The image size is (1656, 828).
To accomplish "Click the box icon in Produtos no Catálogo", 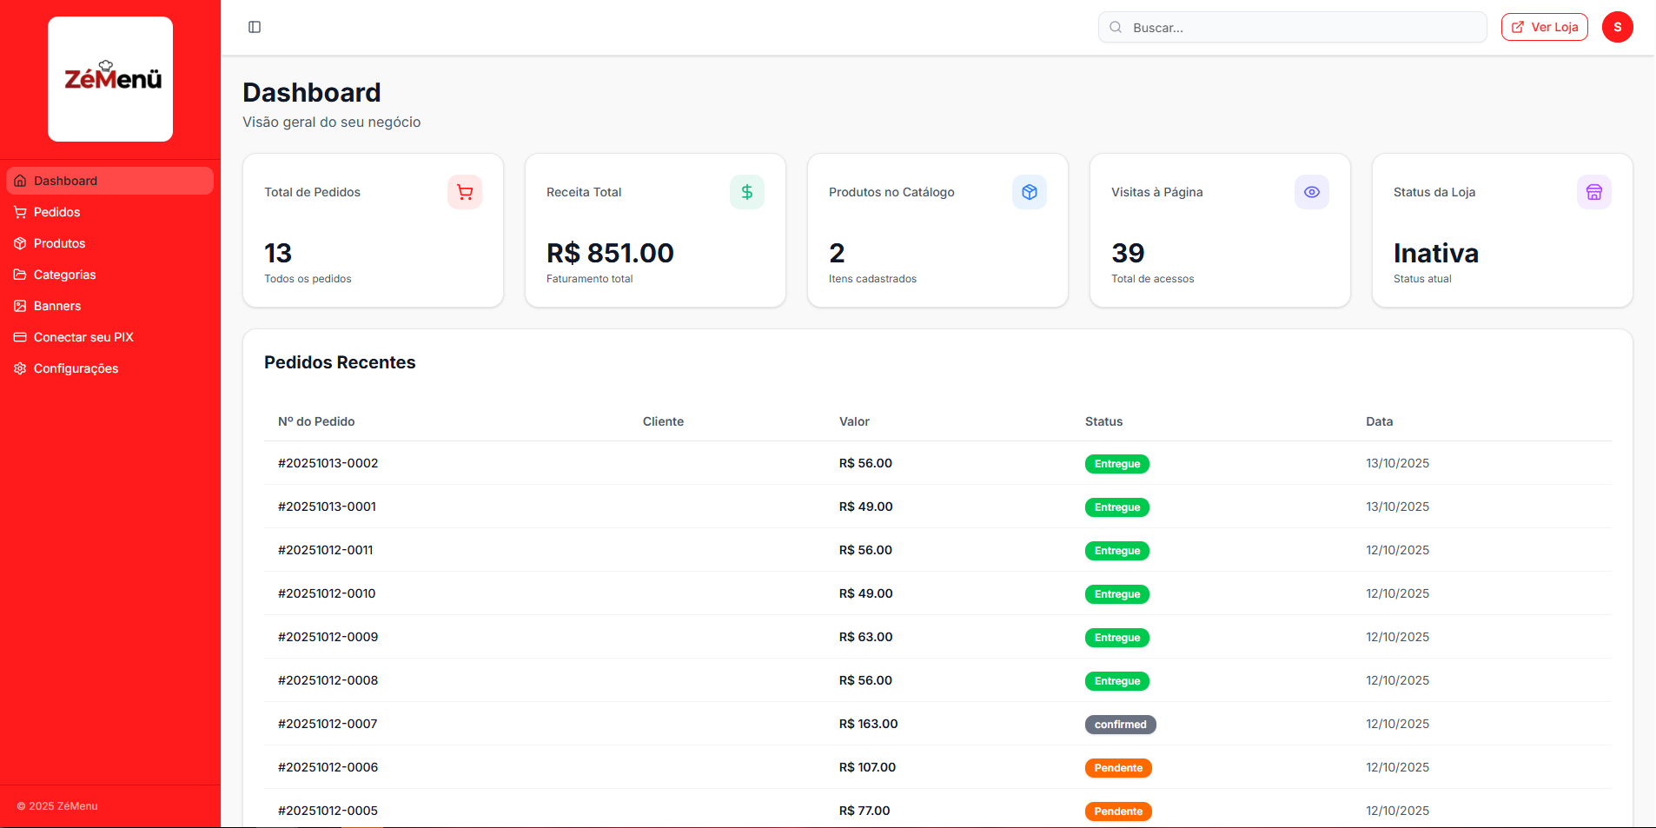I will pos(1030,192).
